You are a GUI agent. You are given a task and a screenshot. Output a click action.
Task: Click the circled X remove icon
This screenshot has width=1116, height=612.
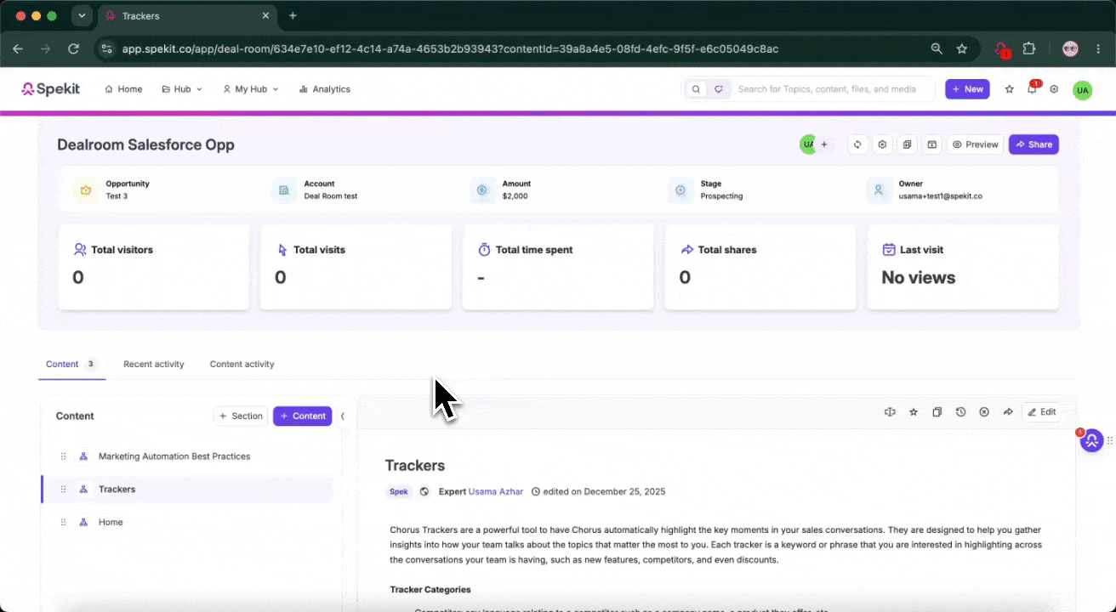coord(984,412)
